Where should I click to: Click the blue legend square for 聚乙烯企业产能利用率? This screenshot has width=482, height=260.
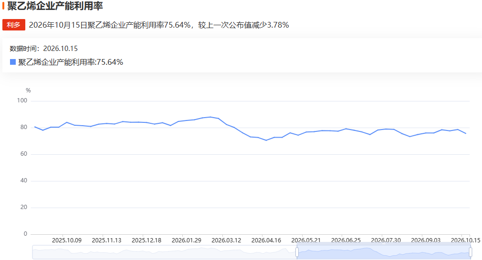click(x=13, y=62)
